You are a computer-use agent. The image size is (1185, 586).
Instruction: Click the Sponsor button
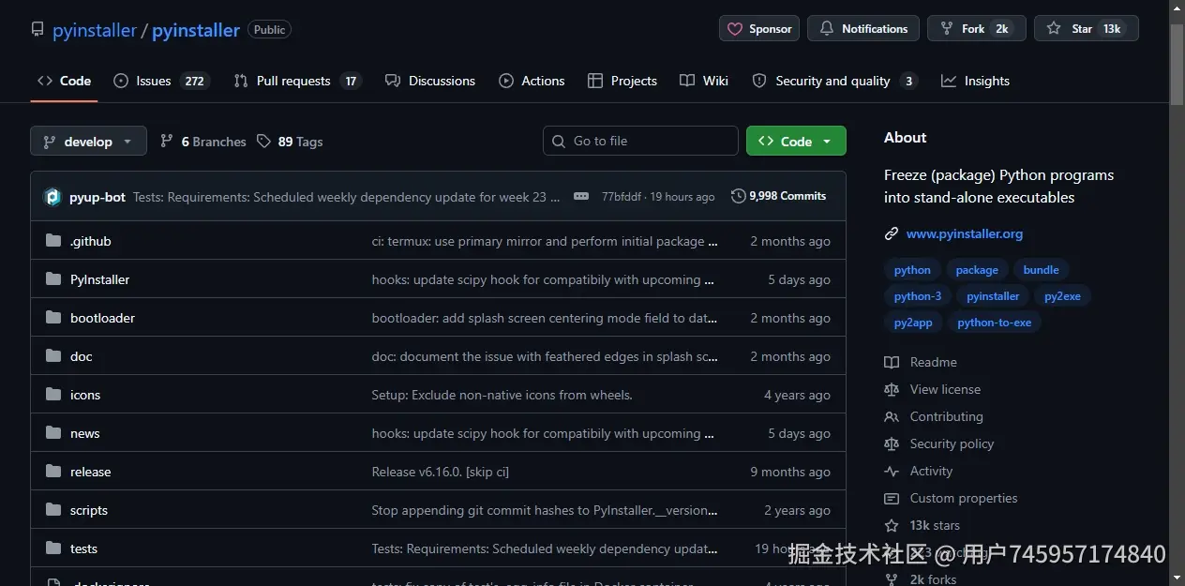759,29
